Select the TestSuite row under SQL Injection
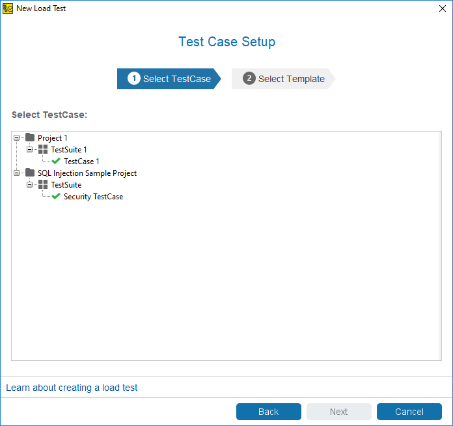The width and height of the screenshot is (453, 426). tap(66, 184)
